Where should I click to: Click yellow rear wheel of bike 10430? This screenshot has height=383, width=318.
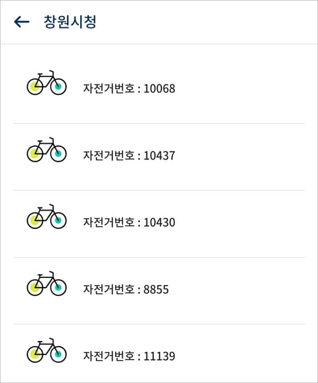(35, 221)
